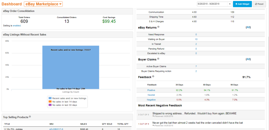Open the Negative feedback link
Screen dimensions: 269x130
(151, 100)
